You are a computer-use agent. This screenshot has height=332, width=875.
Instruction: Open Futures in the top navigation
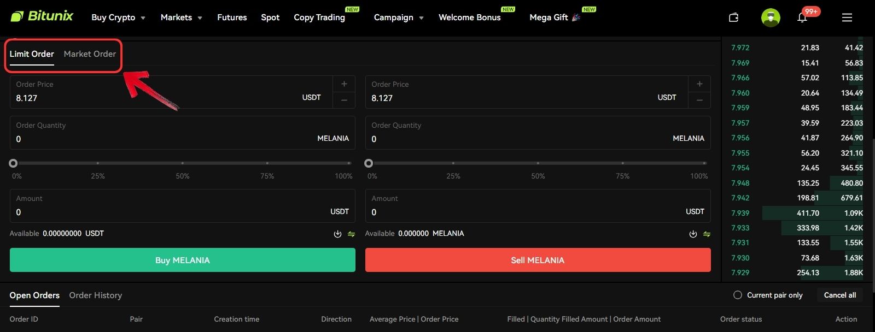point(232,17)
